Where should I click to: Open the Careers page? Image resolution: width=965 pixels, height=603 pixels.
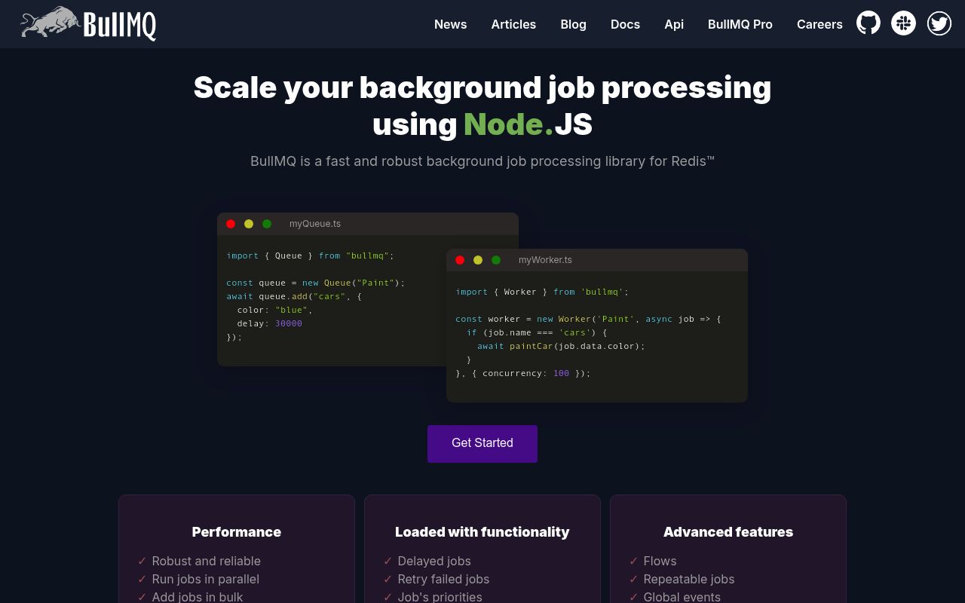tap(819, 24)
